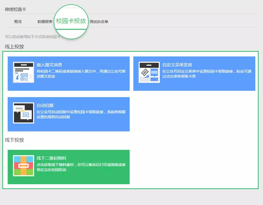
Task: Open the 自动回复 card title
Action: click(x=45, y=105)
